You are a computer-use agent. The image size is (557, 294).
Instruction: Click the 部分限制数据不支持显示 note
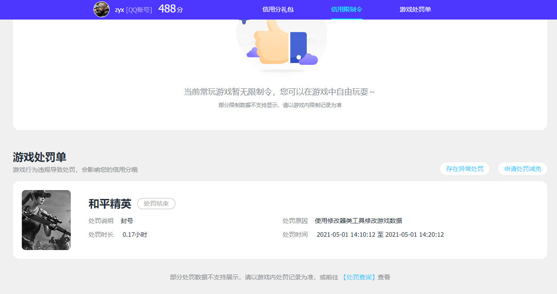(280, 105)
